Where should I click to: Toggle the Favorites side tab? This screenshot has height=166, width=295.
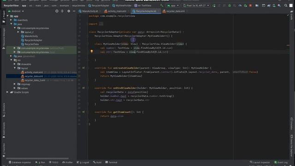pyautogui.click(x=4, y=150)
